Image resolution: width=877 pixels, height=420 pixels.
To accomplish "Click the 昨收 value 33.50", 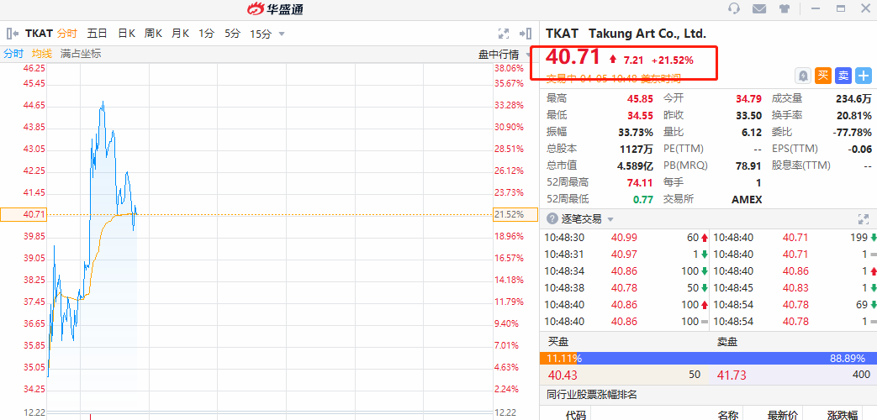I will tap(749, 116).
